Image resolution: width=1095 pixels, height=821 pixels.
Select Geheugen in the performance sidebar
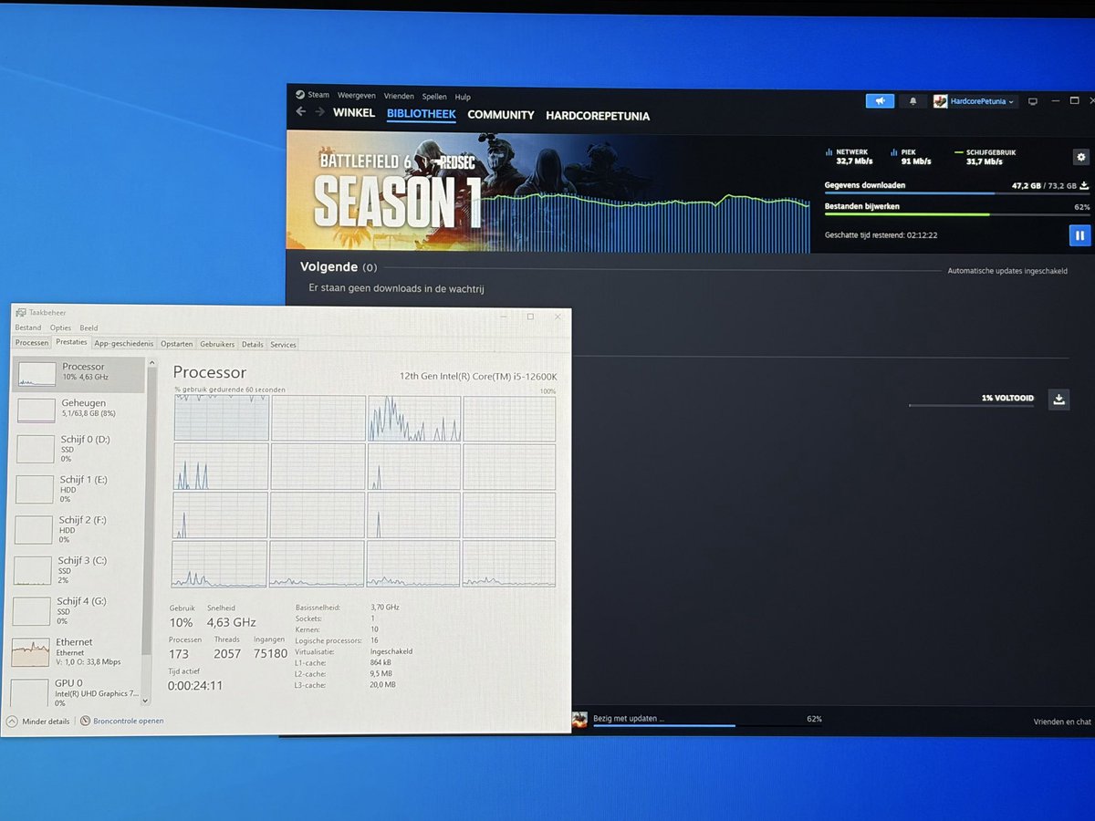click(x=77, y=410)
